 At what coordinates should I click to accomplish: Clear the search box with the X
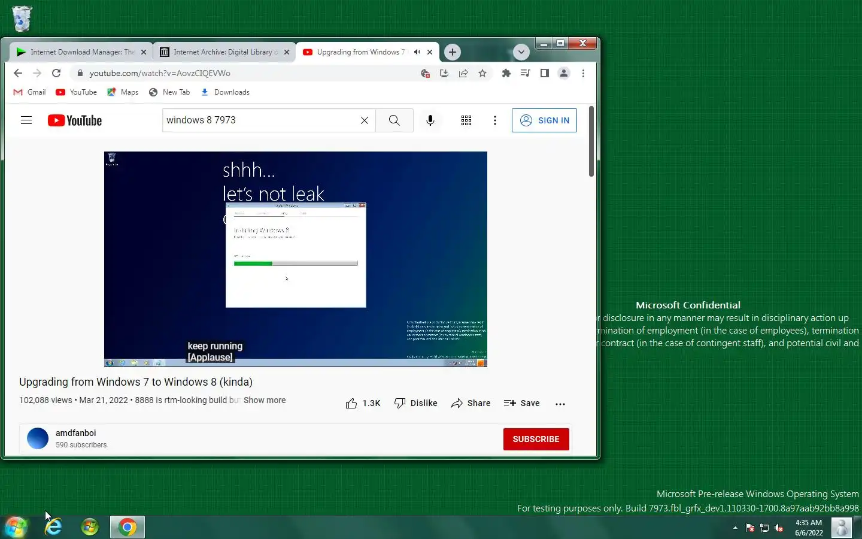tap(364, 120)
